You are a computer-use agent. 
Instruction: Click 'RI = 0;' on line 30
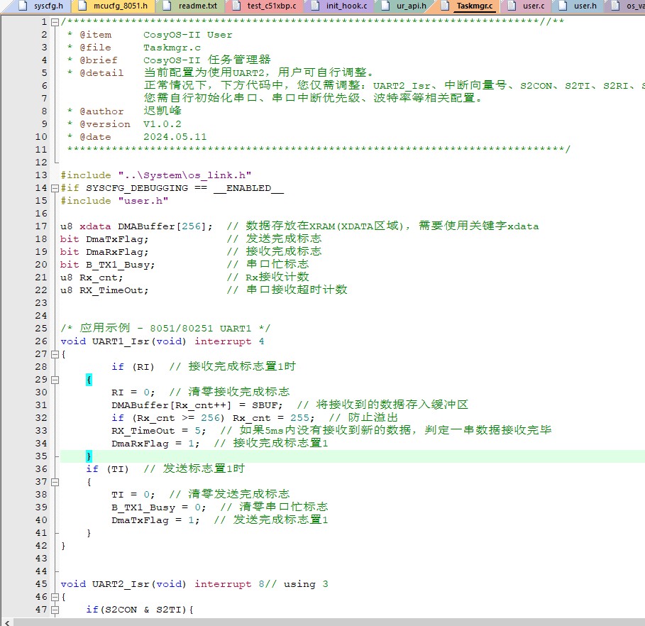tap(133, 392)
